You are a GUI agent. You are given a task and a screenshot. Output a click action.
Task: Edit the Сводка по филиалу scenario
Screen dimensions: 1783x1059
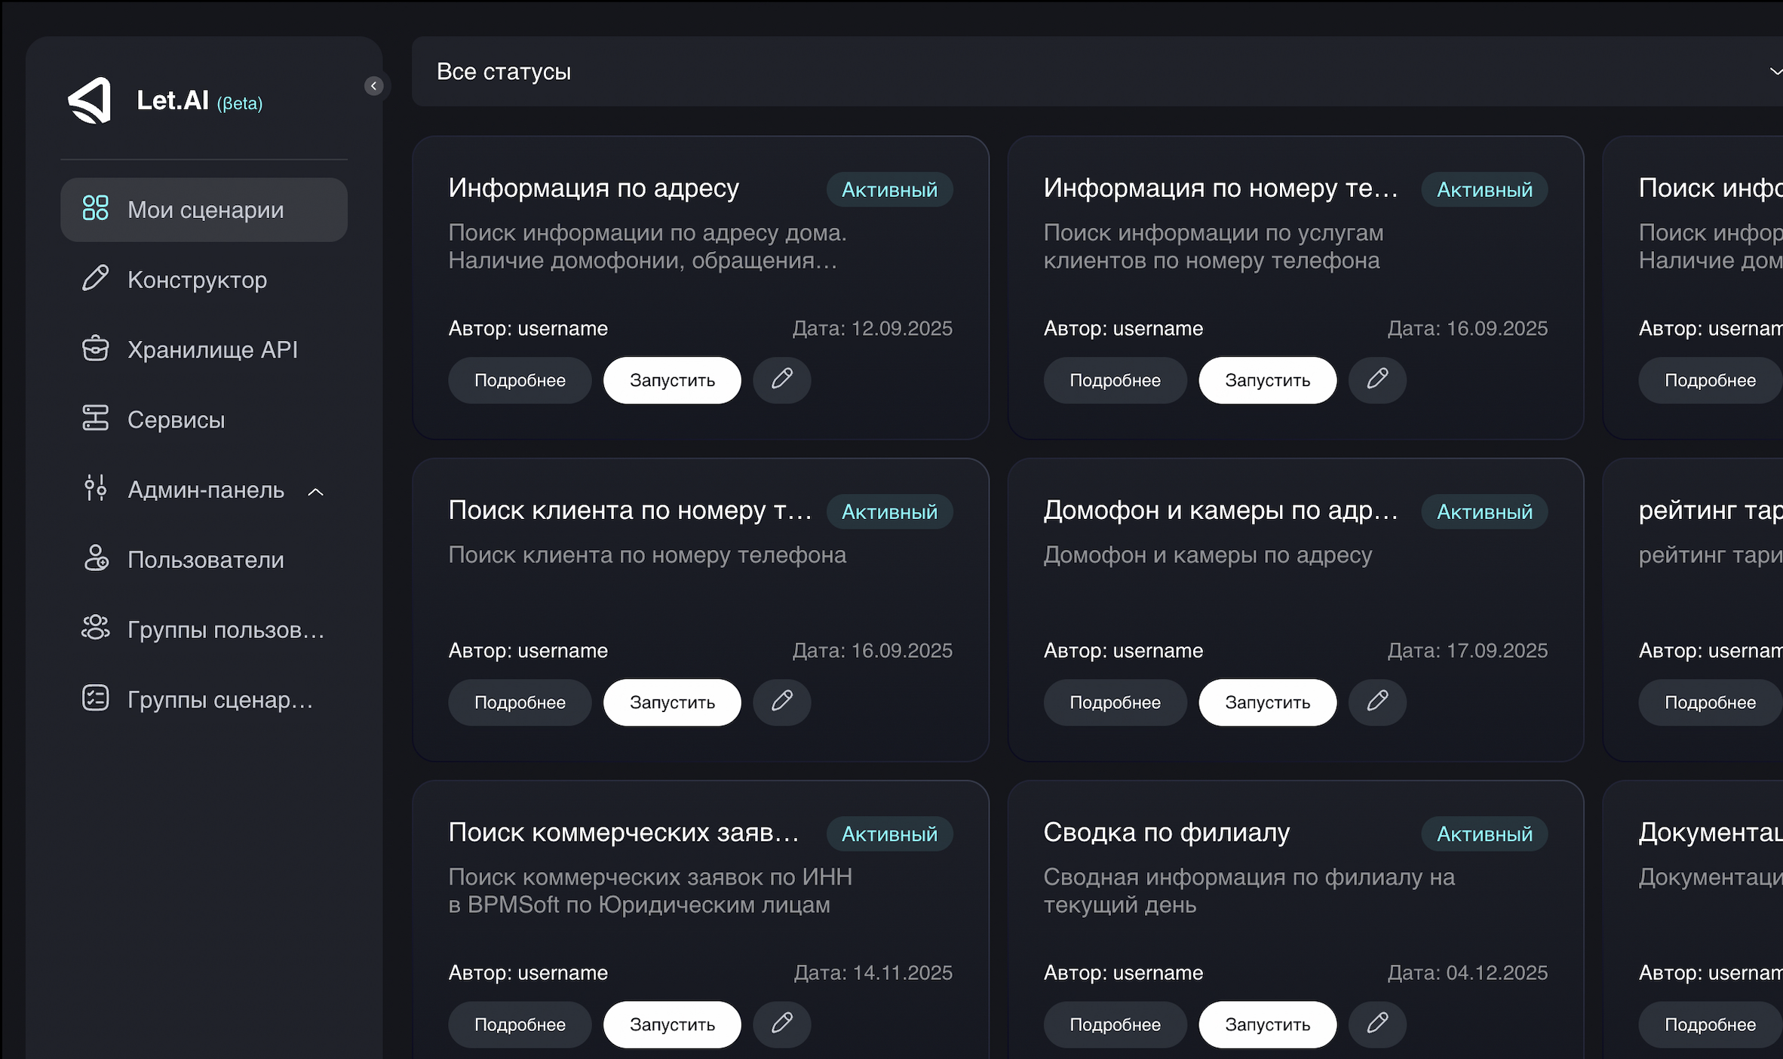coord(1377,1024)
